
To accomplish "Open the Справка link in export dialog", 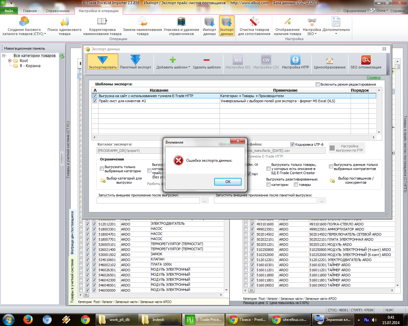I will [373, 77].
